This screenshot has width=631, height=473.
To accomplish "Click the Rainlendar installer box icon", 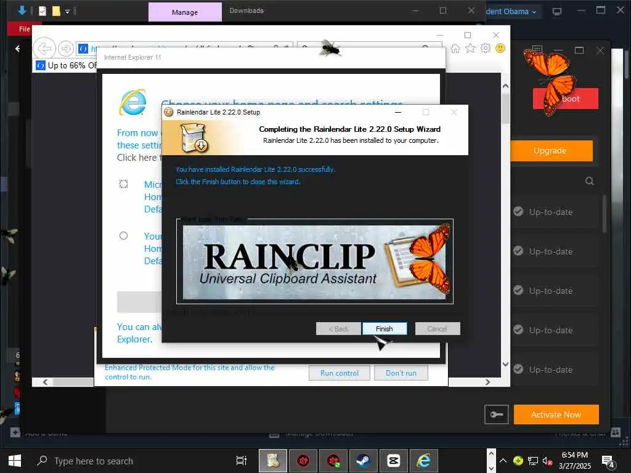I will tap(194, 138).
